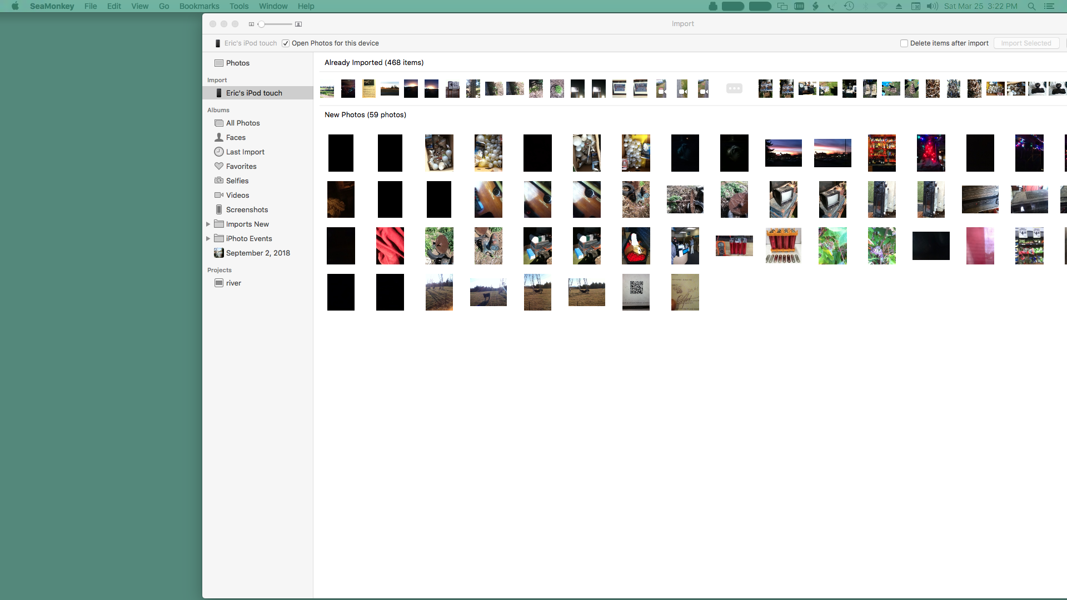The width and height of the screenshot is (1067, 600).
Task: Enable Delete items after import
Action: 904,43
